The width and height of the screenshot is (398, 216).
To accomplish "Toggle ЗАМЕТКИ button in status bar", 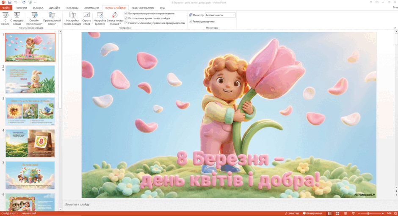I will [x=292, y=214].
